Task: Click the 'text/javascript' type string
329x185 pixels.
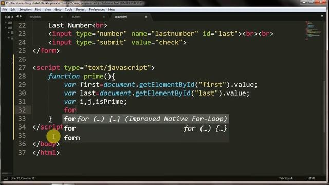Action: 117,68
